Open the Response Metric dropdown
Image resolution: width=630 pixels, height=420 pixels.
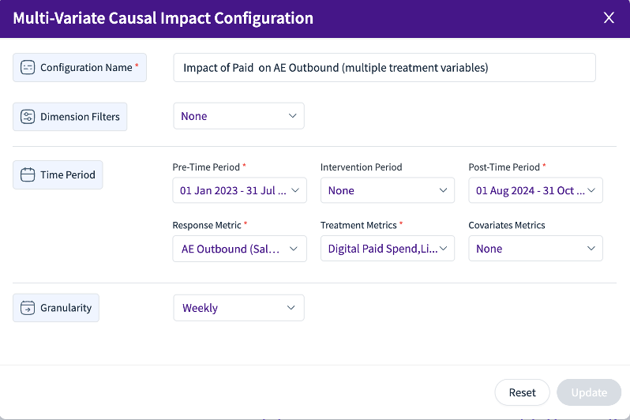pos(239,249)
